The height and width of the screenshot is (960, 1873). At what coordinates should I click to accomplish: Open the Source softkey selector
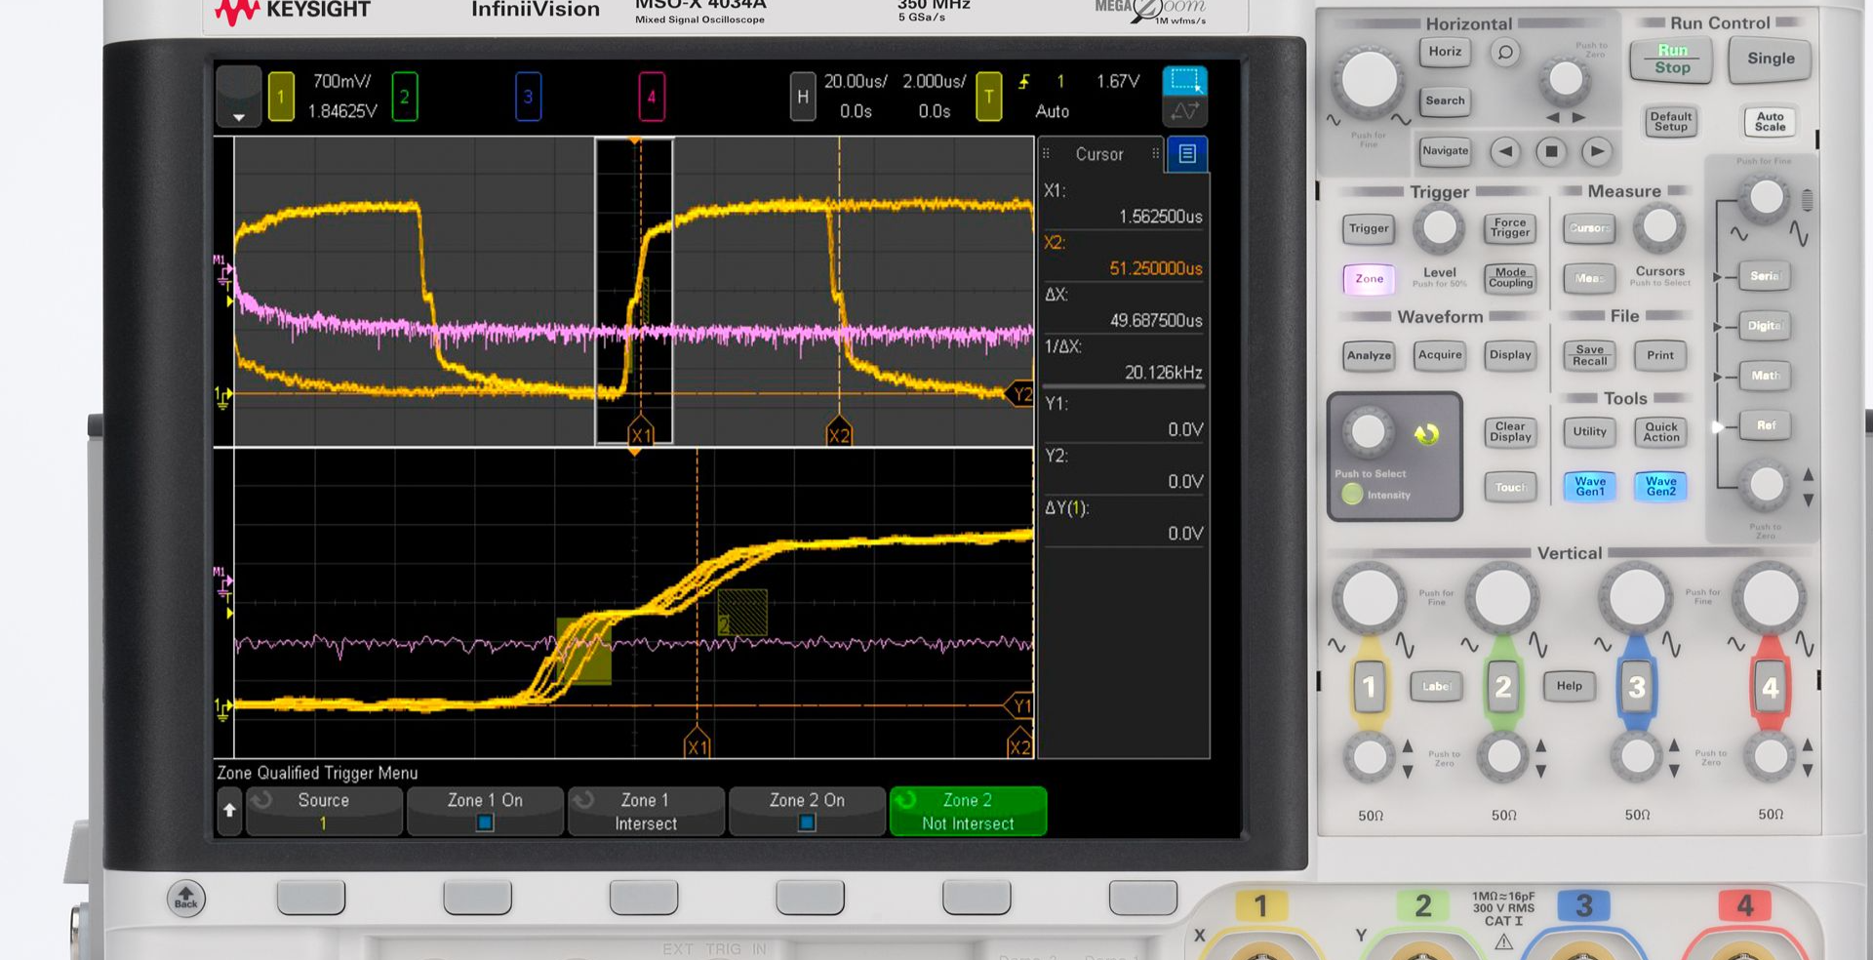324,811
